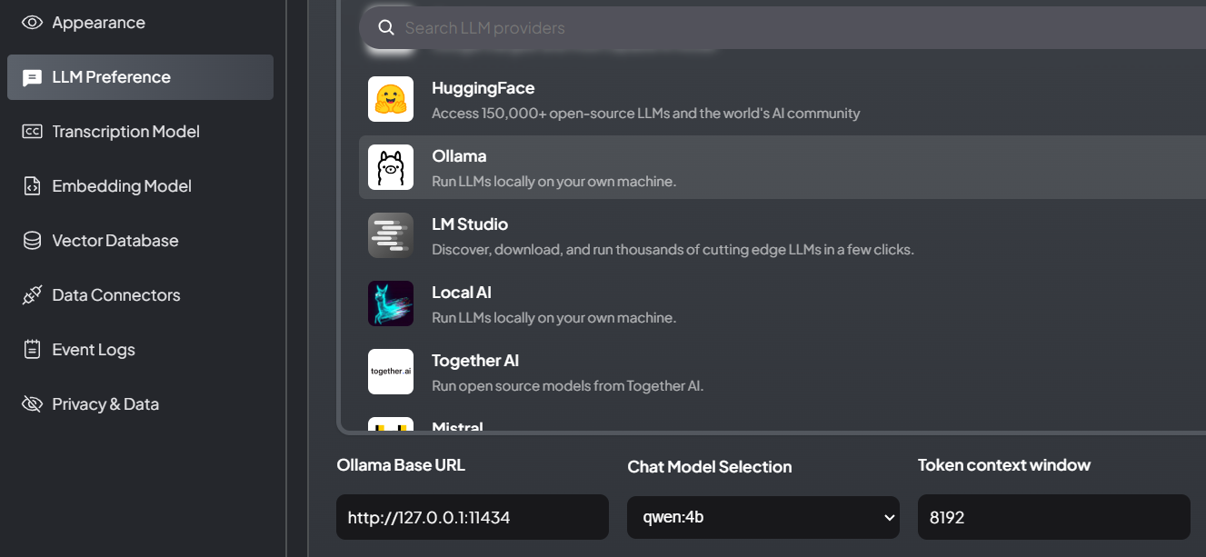Screen dimensions: 1206x557
Task: Click the Together AI logo icon
Action: pos(391,372)
